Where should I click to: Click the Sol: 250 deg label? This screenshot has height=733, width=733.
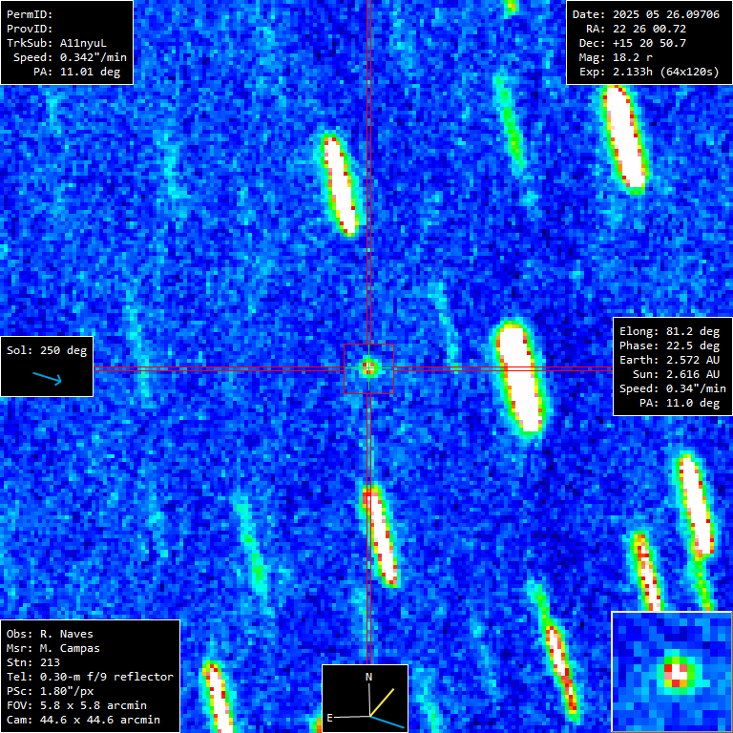[x=47, y=350]
